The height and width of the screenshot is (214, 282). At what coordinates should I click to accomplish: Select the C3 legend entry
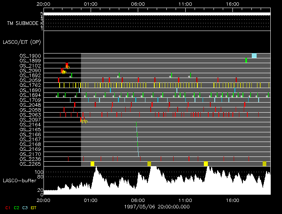coord(25,208)
